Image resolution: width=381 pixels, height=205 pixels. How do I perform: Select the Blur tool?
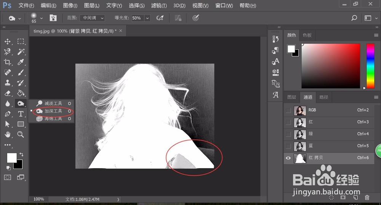point(8,103)
